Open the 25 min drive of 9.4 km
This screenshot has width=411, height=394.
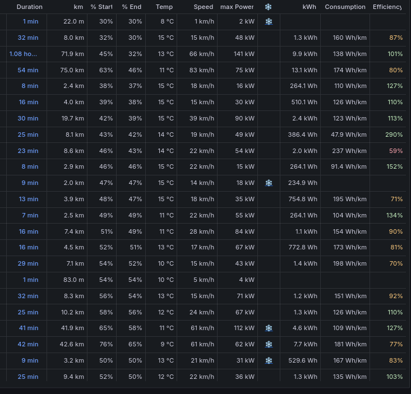(x=28, y=377)
